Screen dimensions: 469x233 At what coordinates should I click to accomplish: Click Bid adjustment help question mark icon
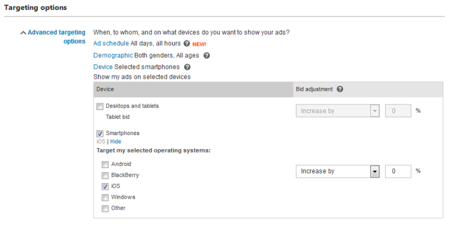pyautogui.click(x=340, y=89)
